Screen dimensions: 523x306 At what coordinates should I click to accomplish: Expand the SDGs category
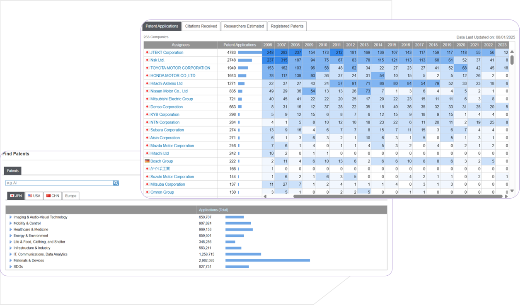[x=11, y=267]
